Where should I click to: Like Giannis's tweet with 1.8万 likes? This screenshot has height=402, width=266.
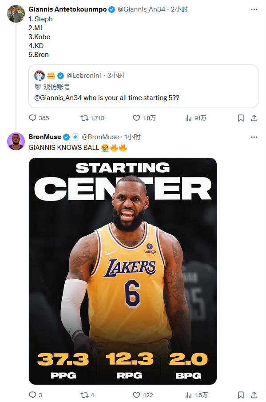[x=144, y=118]
